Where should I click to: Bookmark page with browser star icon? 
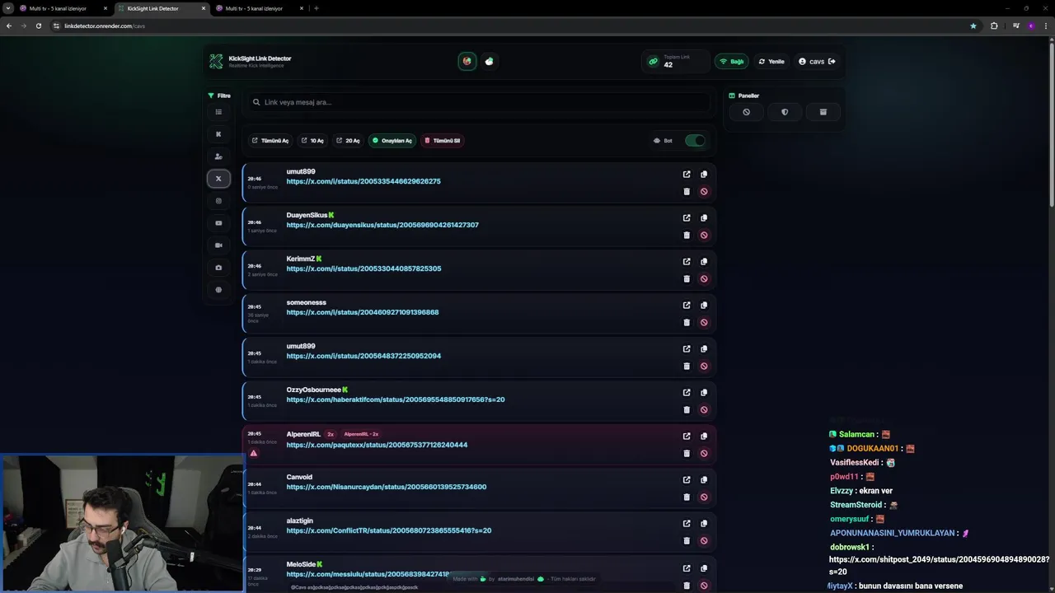[973, 26]
